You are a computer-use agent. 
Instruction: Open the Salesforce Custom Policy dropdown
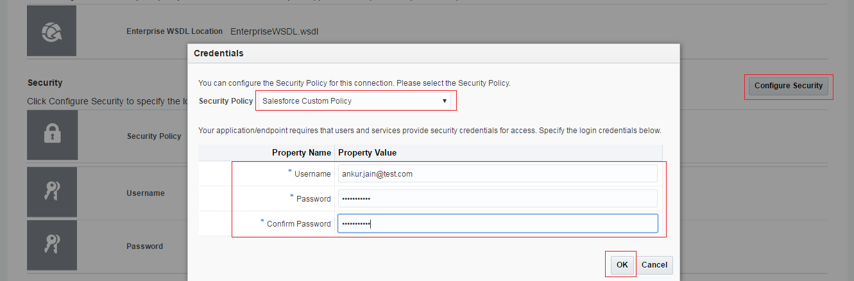(x=355, y=100)
